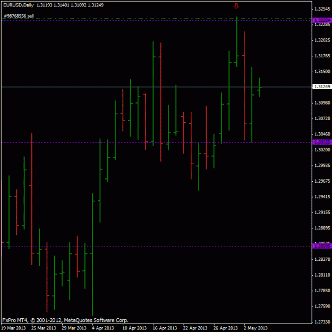Click the low price value 1.31092 in header

click(x=79, y=5)
